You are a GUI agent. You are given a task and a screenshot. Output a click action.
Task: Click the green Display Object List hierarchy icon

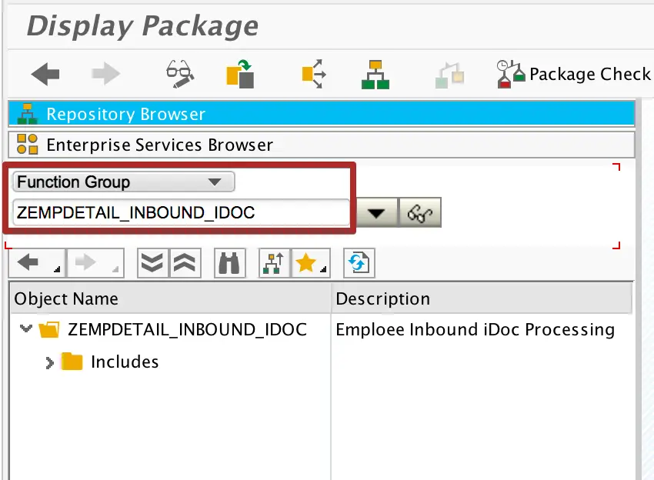pos(375,75)
